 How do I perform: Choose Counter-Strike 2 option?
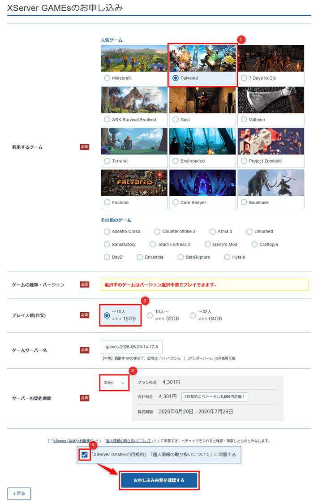tap(157, 232)
